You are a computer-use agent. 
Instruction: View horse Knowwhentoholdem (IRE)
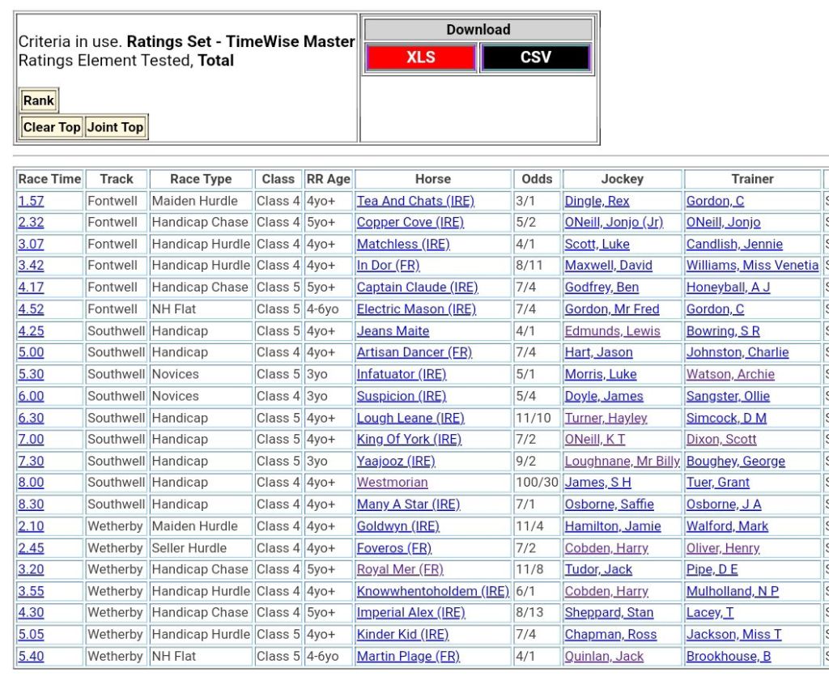432,591
